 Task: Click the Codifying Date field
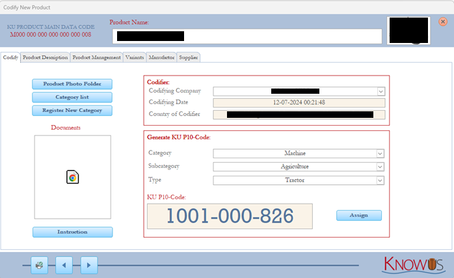(299, 103)
